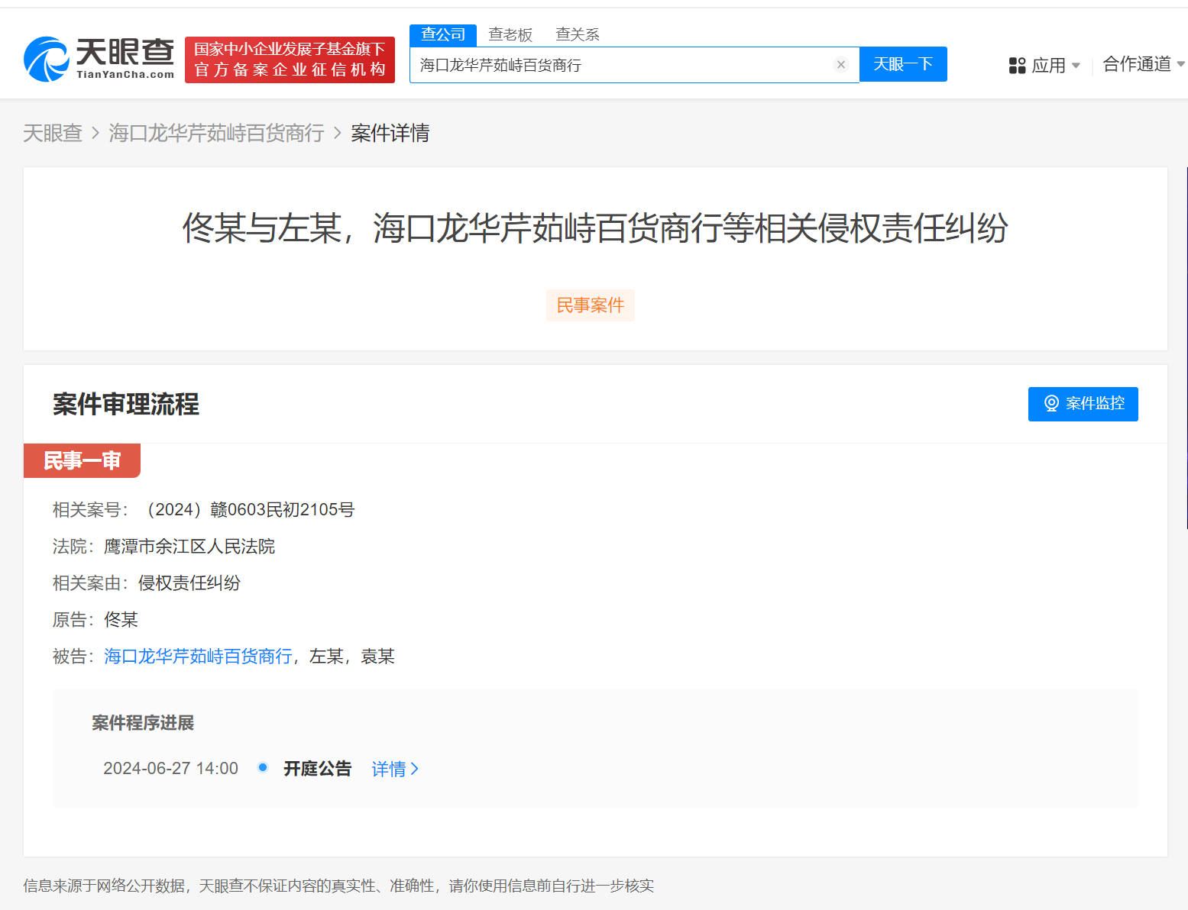The width and height of the screenshot is (1188, 910).
Task: Click the plaintiff name 佟某
Action: coord(121,620)
